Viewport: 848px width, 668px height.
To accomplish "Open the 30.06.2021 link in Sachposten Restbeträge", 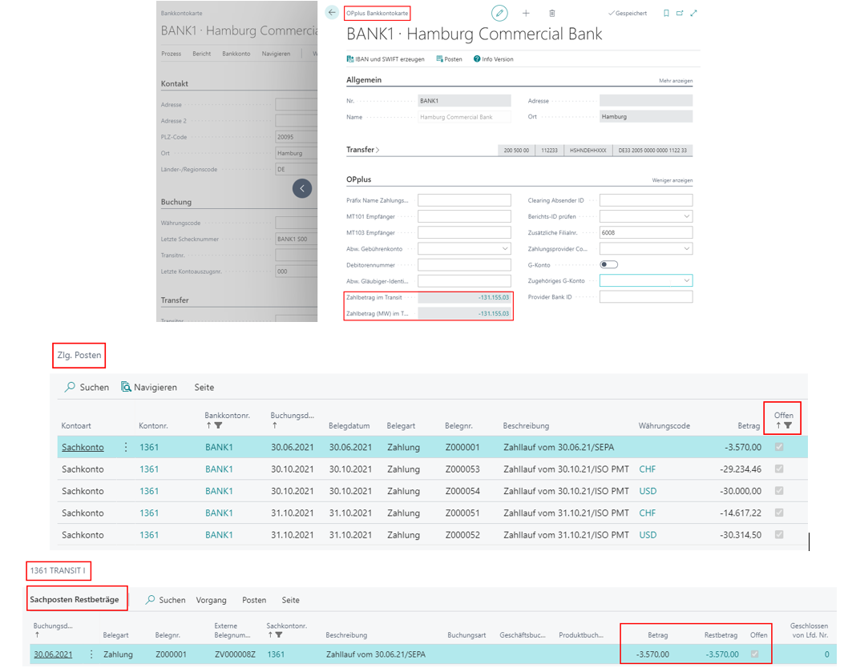I will [x=53, y=654].
